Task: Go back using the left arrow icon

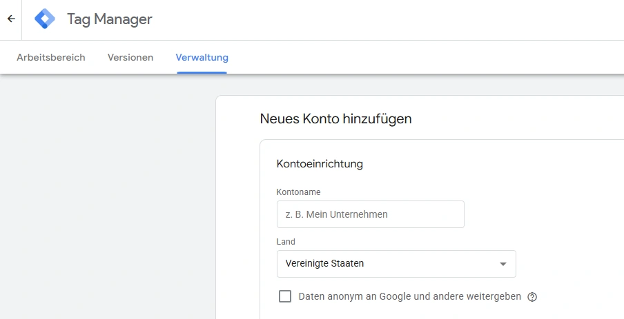Action: pos(11,19)
